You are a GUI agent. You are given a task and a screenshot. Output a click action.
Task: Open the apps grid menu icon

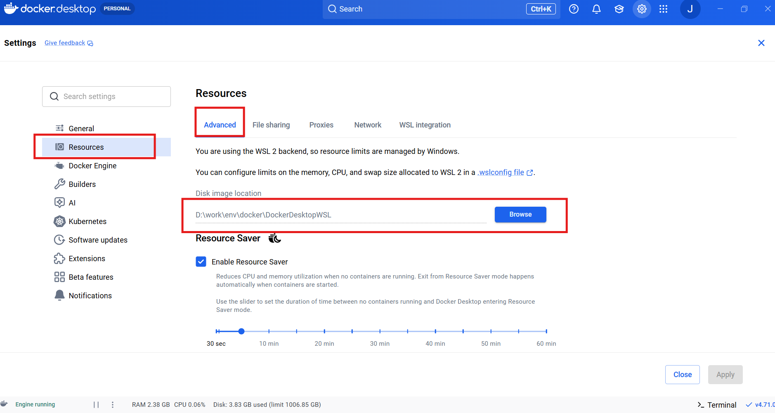(x=663, y=9)
